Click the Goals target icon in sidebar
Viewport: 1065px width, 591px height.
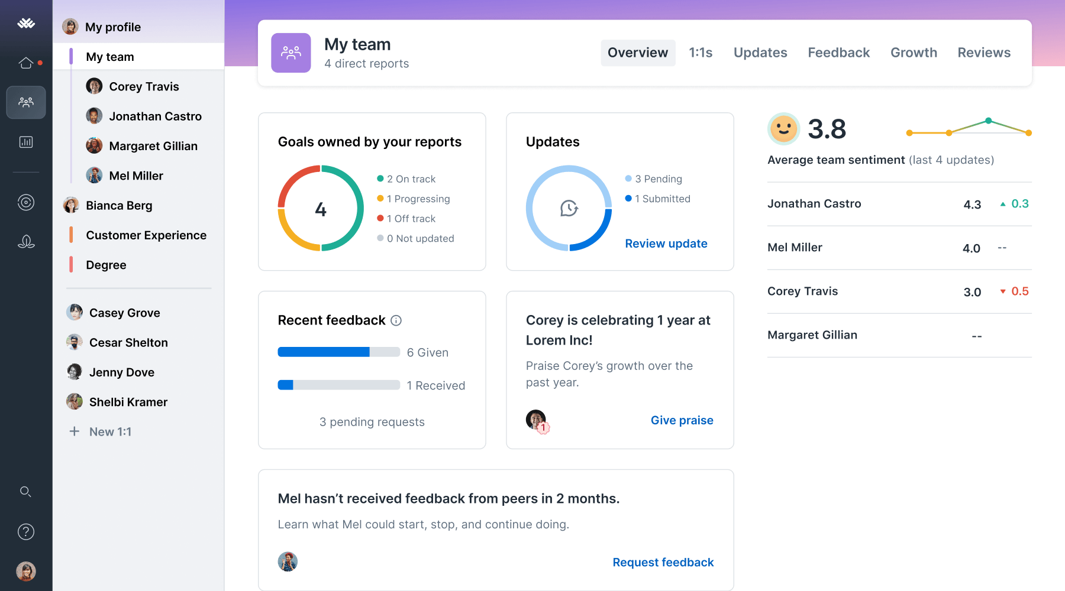pyautogui.click(x=26, y=202)
